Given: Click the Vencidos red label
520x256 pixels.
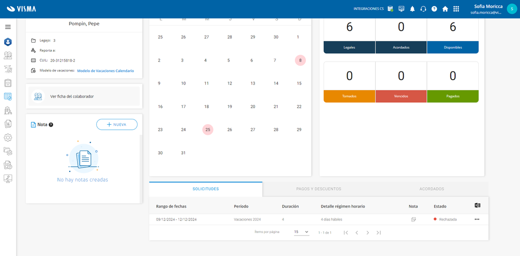Looking at the screenshot, I should click(401, 96).
